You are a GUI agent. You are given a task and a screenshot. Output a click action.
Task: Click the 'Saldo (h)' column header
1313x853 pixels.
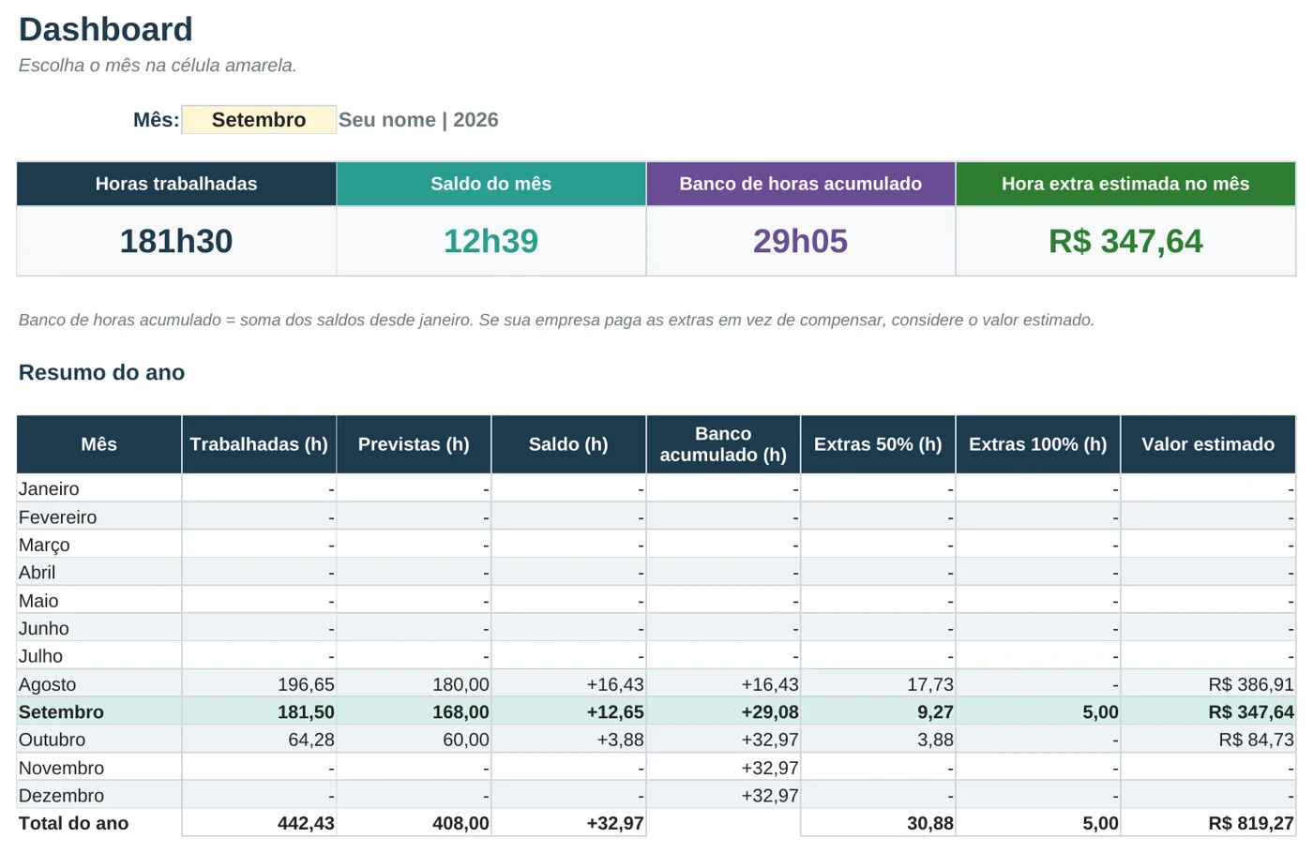pyautogui.click(x=568, y=444)
